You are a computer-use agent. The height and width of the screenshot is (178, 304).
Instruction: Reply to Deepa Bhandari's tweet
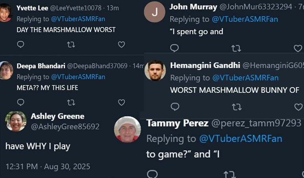pos(21,102)
